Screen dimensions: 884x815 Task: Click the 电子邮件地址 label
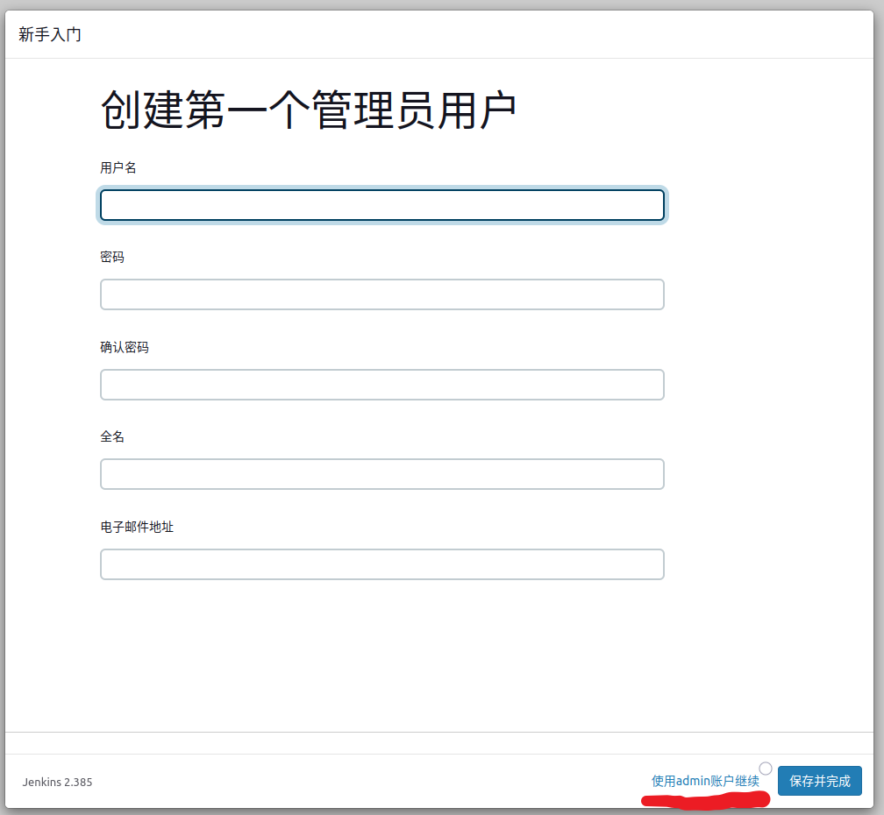coord(137,528)
